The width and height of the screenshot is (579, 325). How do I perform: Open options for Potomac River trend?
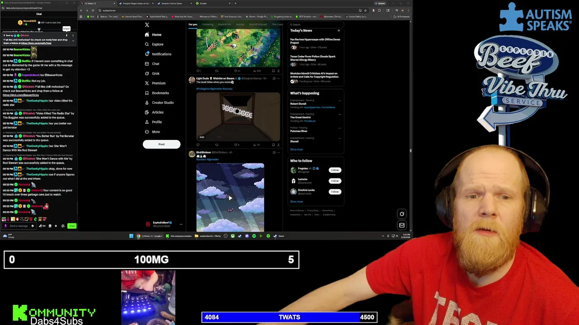click(340, 128)
